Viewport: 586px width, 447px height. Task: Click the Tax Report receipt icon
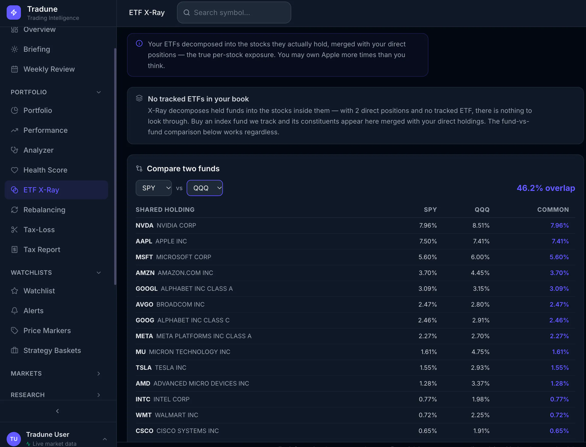point(14,249)
